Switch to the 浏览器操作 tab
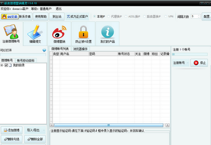This screenshot has height=145, width=211. (x=80, y=49)
